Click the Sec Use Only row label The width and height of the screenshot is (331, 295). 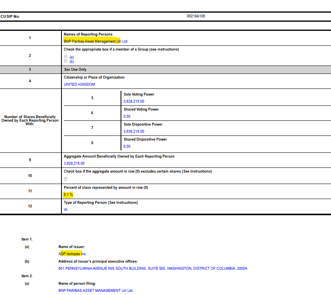pos(75,70)
